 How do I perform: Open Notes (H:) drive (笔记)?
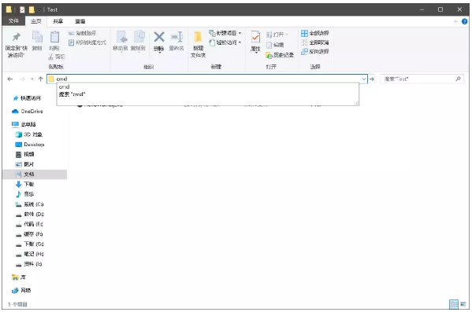tap(29, 254)
